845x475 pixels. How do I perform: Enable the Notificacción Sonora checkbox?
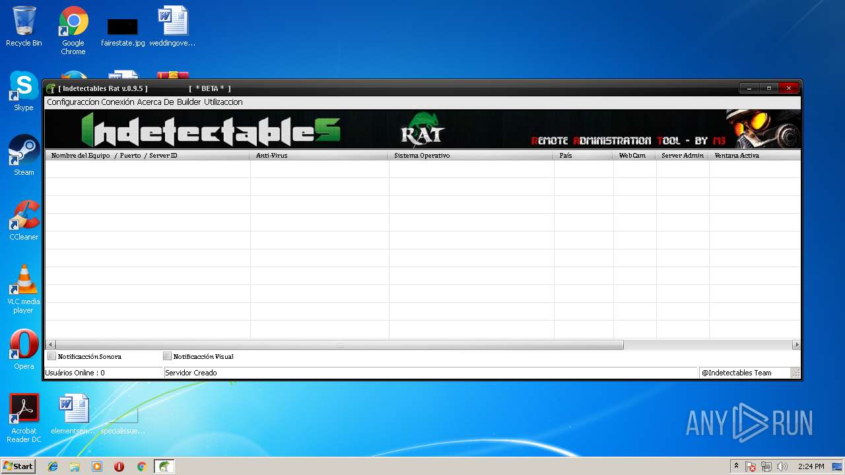(x=52, y=356)
